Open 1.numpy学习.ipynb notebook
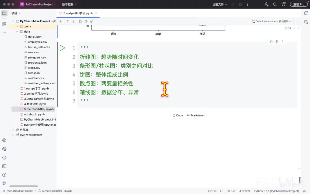Screen dimensions: 310x194 pyautogui.click(x=36, y=88)
